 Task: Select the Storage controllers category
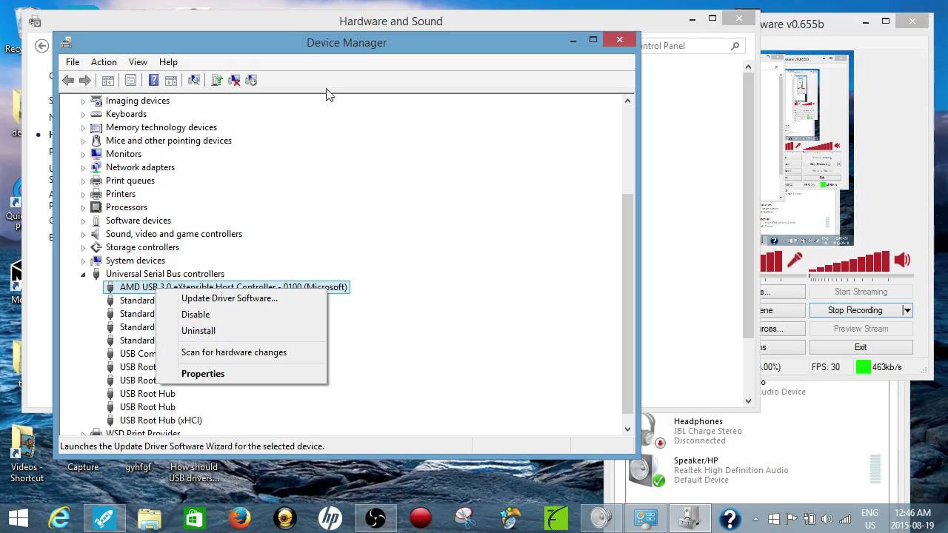[142, 247]
